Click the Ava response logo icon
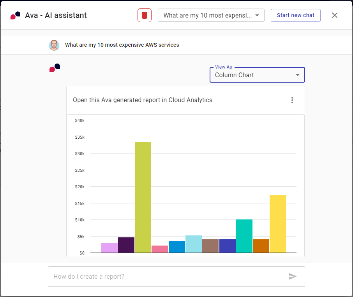This screenshot has height=297, width=353. [55, 68]
